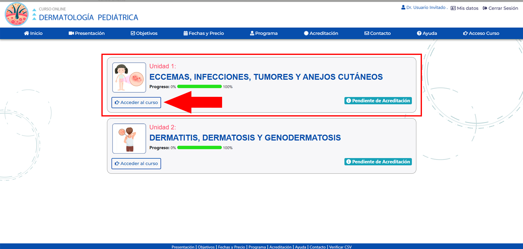Go to the Presentación section

coord(87,33)
